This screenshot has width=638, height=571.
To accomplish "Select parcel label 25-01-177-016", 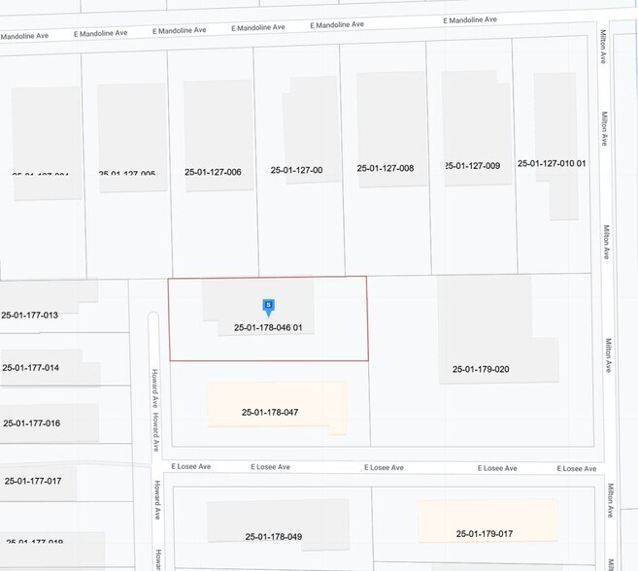I will click(31, 423).
